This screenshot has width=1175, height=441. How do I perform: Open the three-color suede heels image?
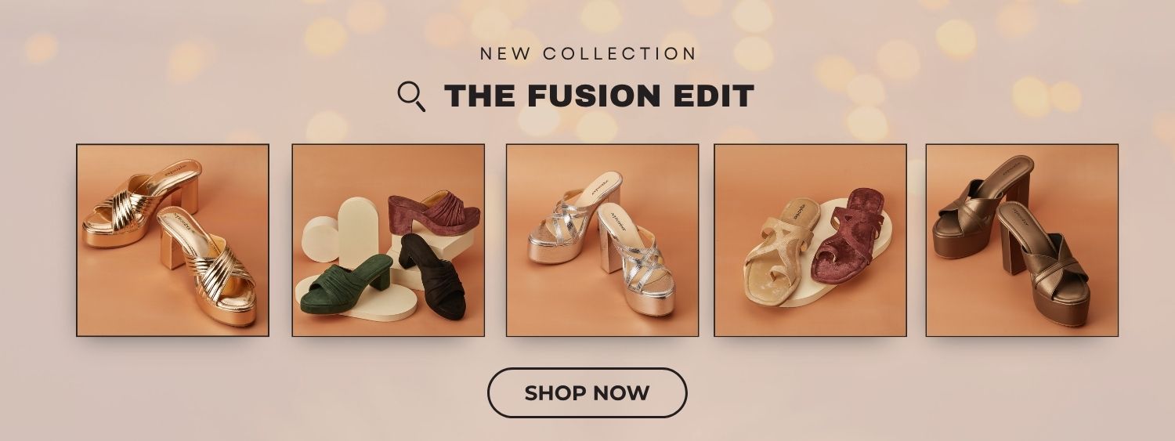pos(389,240)
